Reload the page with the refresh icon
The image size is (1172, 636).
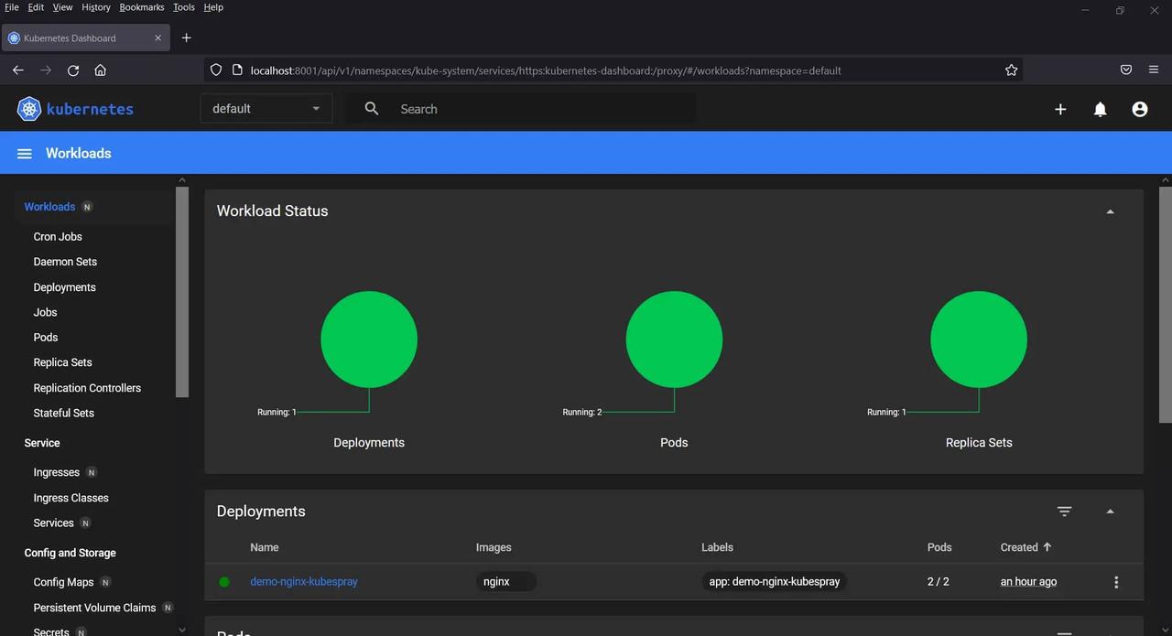73,70
